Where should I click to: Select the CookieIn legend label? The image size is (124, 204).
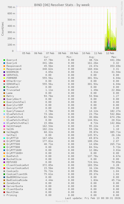click(12, 171)
